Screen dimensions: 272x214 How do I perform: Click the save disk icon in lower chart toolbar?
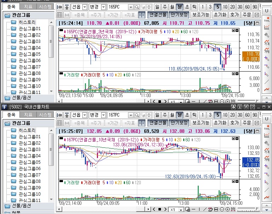pos(257,123)
